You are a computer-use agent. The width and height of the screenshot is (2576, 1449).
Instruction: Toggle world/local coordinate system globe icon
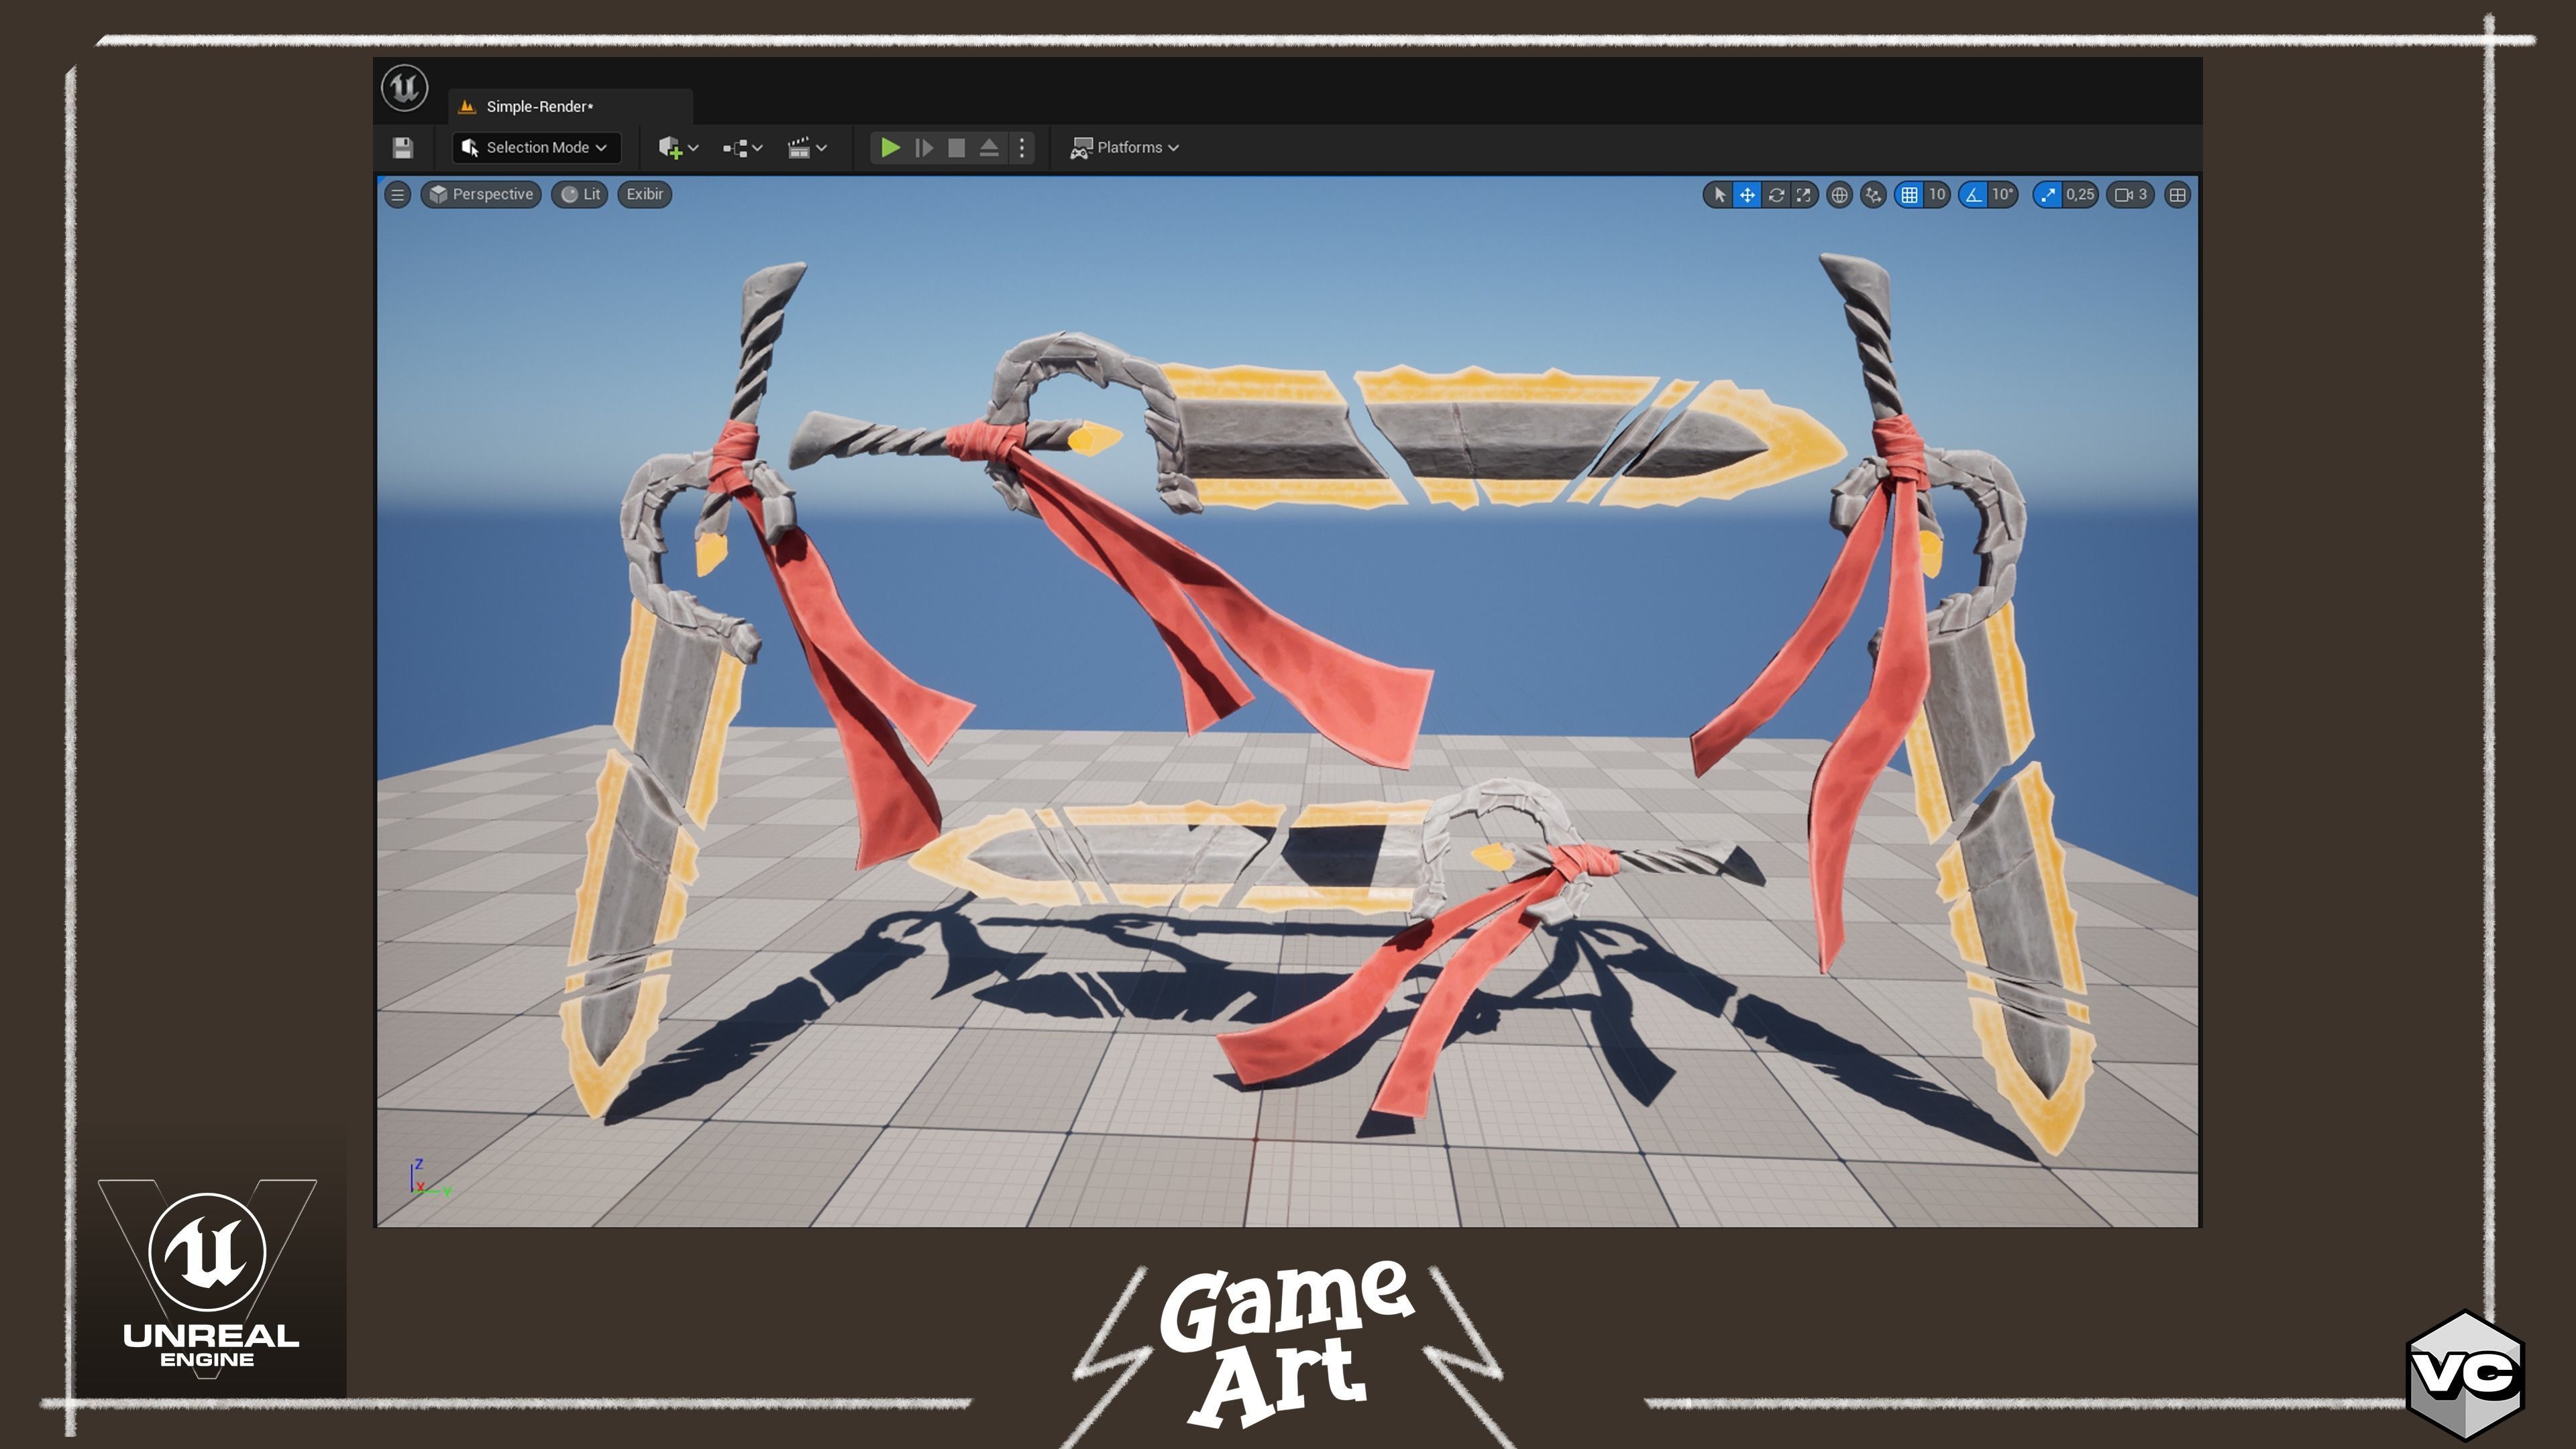(1839, 195)
